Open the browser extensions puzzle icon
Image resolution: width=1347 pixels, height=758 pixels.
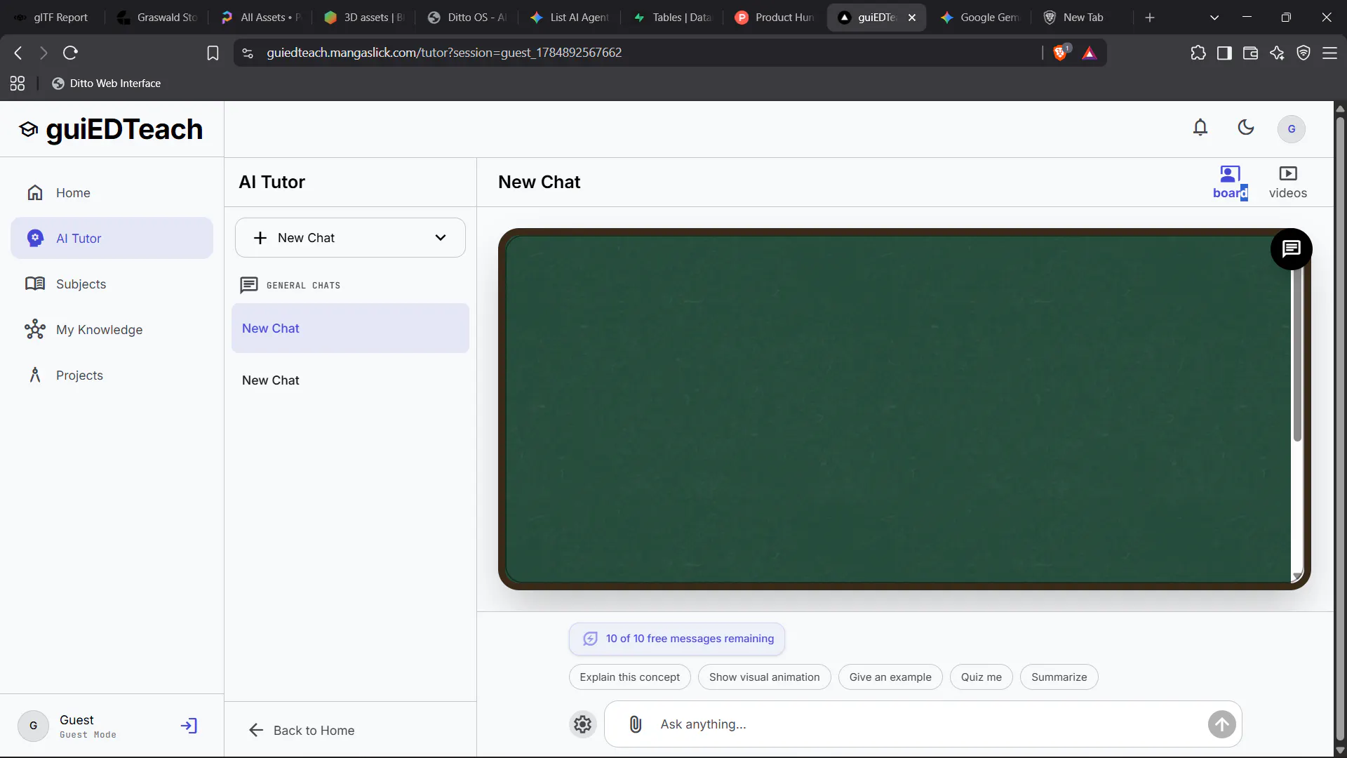1198,53
